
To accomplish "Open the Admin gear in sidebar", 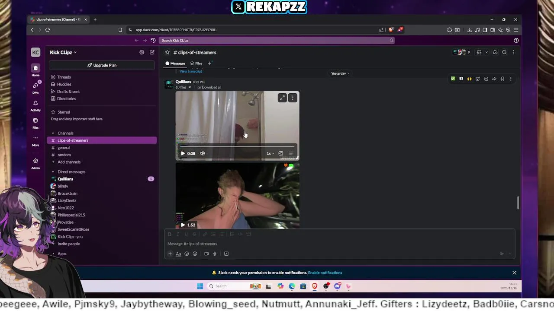I will (35, 163).
